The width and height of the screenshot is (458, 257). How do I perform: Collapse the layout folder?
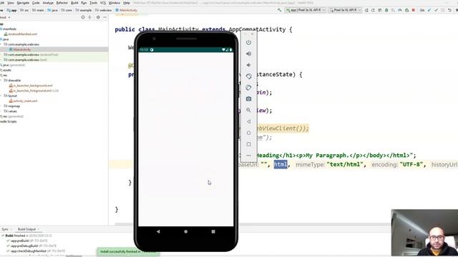click(x=1, y=96)
